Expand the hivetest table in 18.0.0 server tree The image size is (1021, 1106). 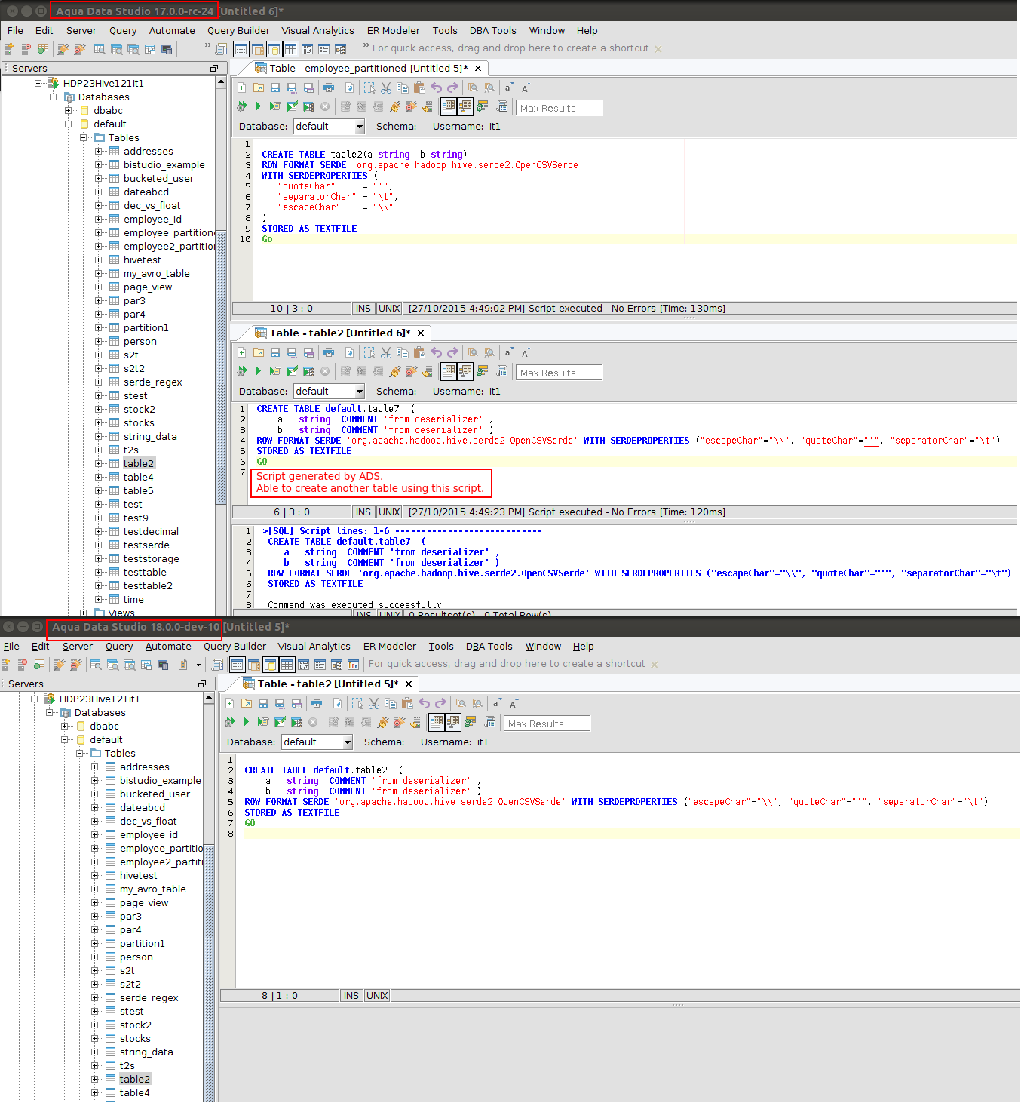[x=94, y=876]
